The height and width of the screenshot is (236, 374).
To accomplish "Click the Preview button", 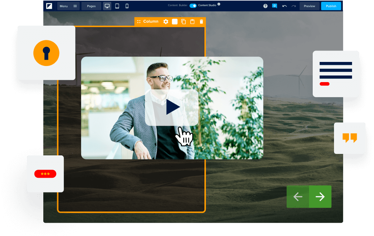I will pyautogui.click(x=309, y=6).
